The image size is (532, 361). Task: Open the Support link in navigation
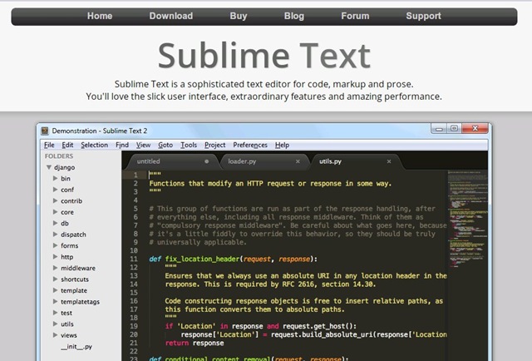click(423, 16)
